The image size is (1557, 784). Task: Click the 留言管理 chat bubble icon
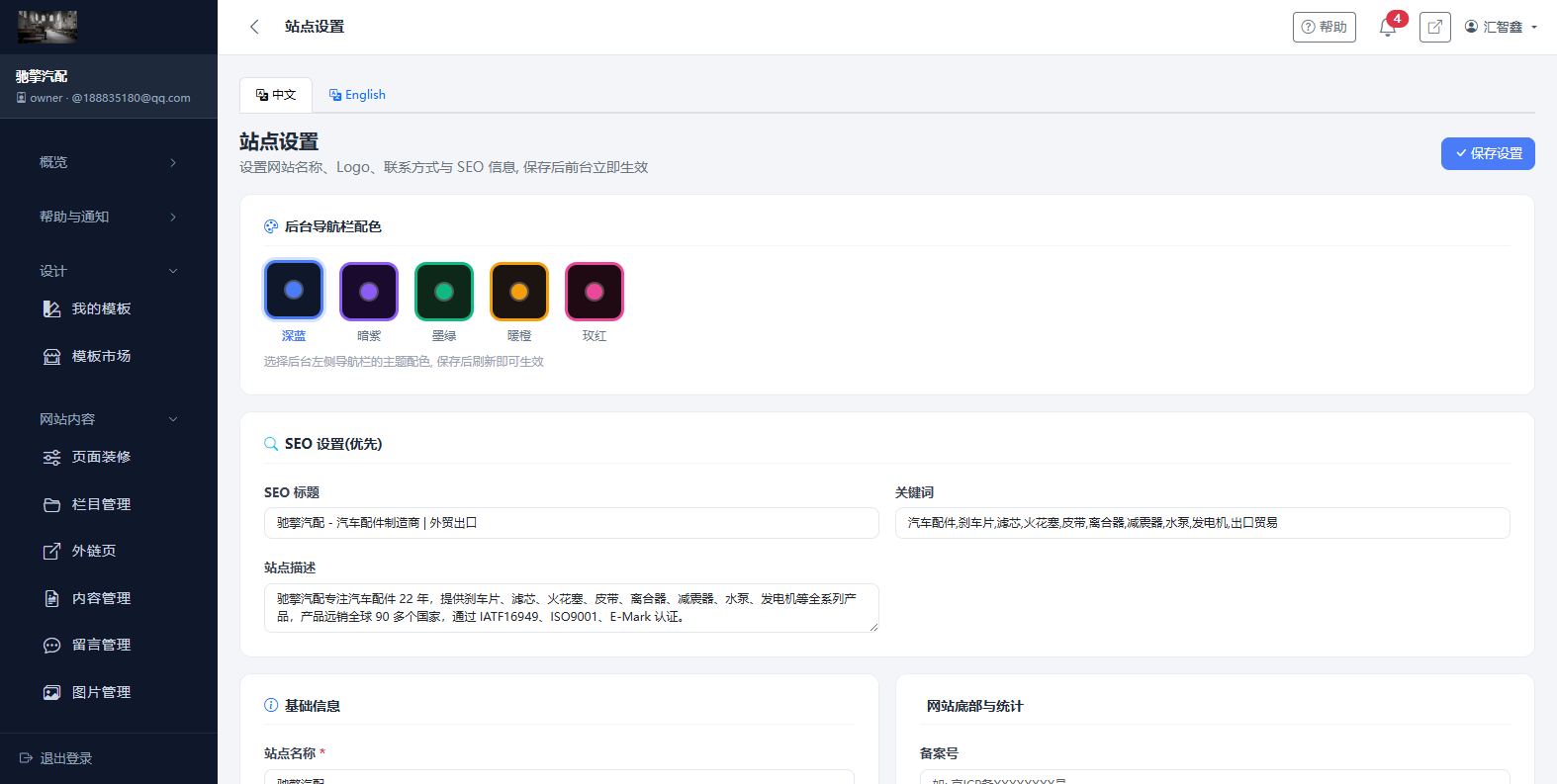pyautogui.click(x=52, y=645)
